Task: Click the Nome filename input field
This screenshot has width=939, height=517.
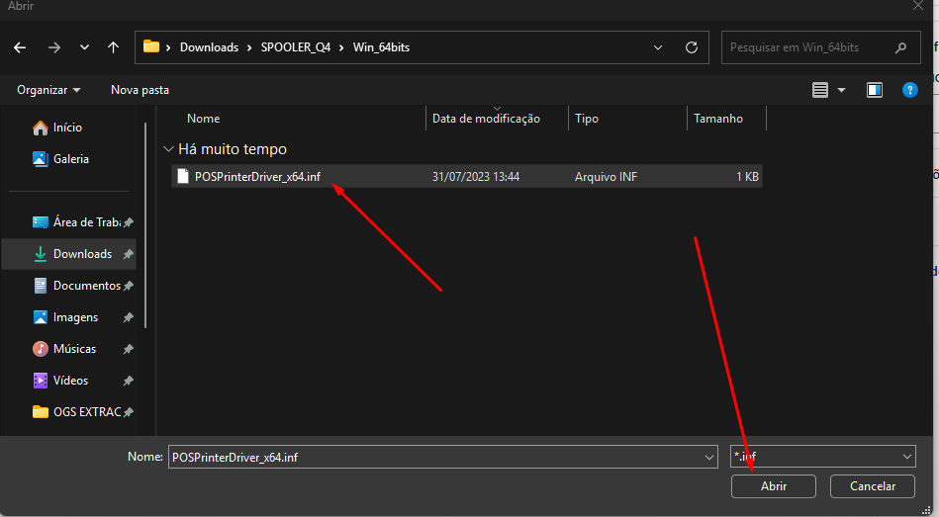Action: click(433, 457)
